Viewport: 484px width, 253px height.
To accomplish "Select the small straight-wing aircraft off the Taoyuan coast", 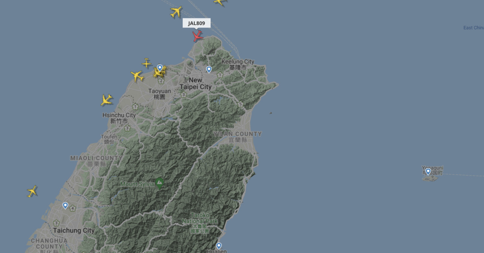I will pyautogui.click(x=147, y=63).
